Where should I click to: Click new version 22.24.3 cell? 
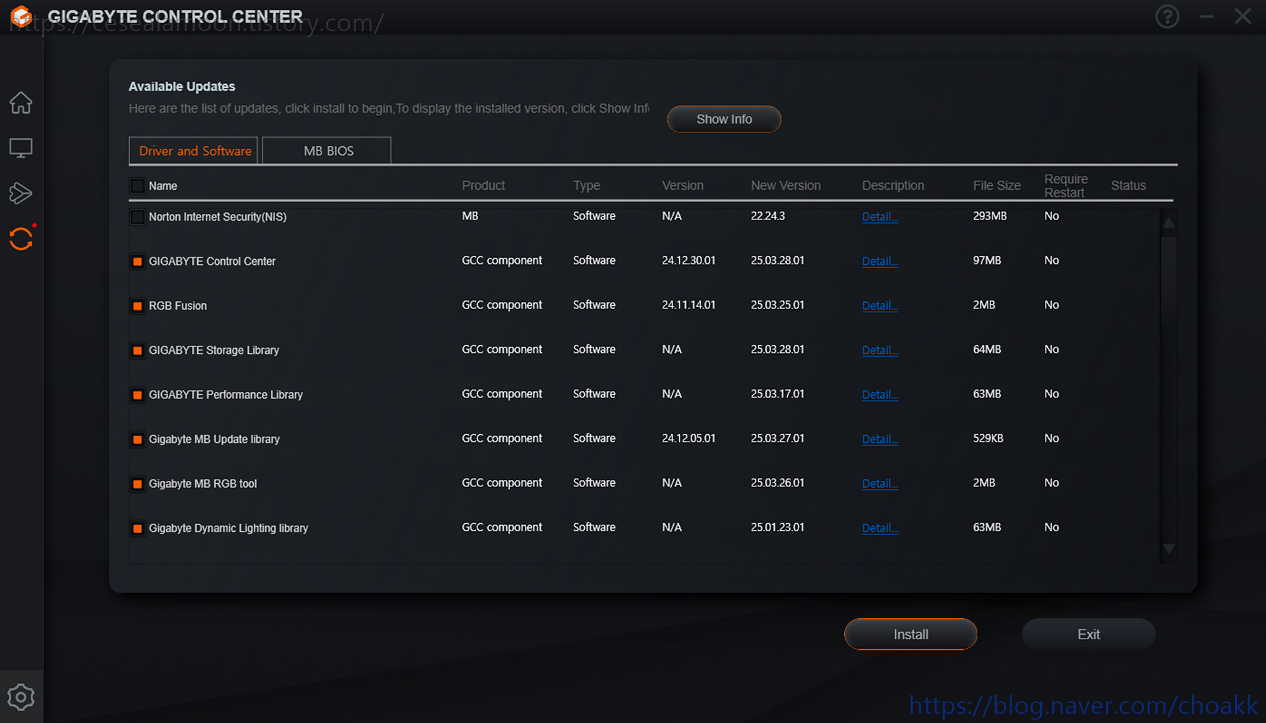(768, 216)
